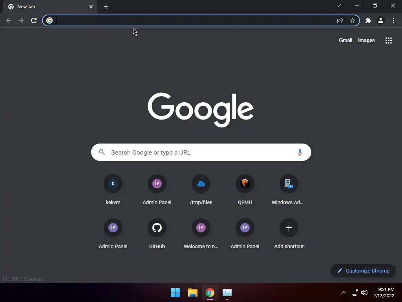Click the magnifier icon in the search box
402x302 pixels.
(102, 152)
